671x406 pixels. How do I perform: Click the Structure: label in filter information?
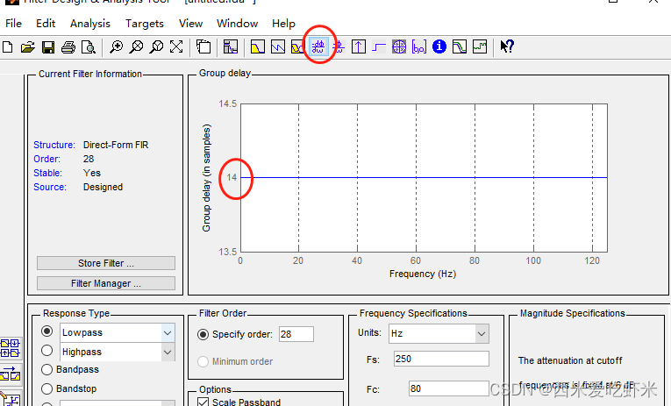[54, 145]
